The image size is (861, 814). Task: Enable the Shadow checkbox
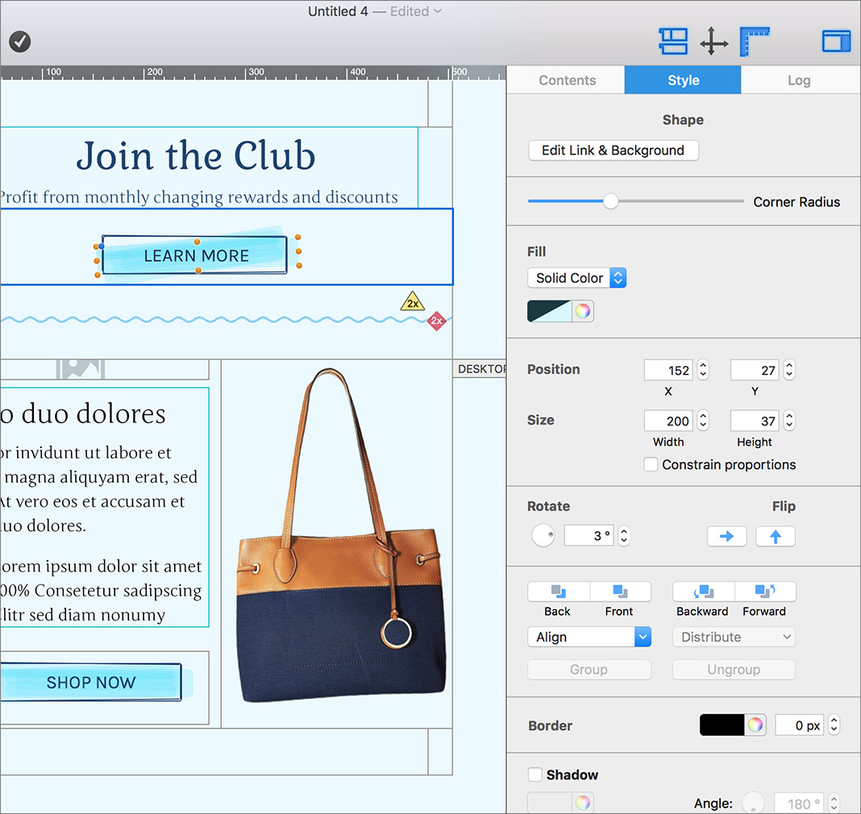pos(534,775)
